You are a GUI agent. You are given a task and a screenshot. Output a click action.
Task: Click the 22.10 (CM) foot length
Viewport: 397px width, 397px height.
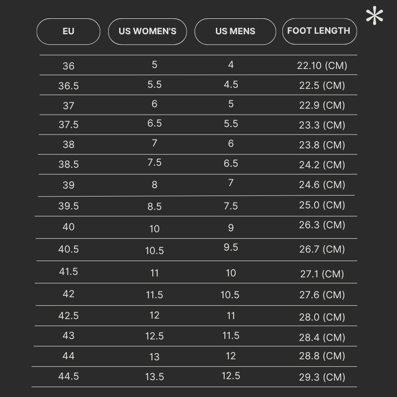[x=322, y=66]
